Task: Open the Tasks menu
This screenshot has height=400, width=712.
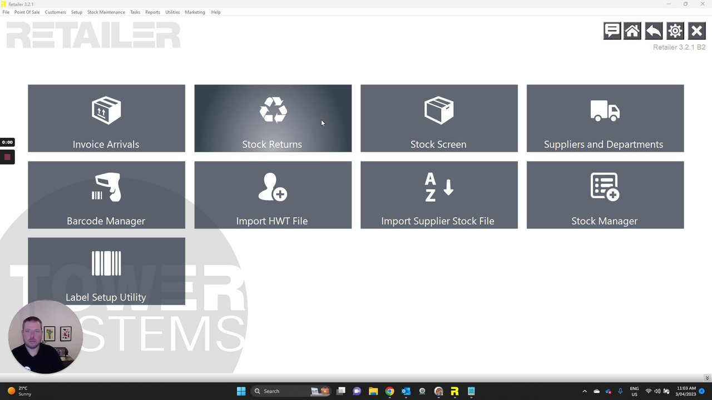Action: coord(135,12)
